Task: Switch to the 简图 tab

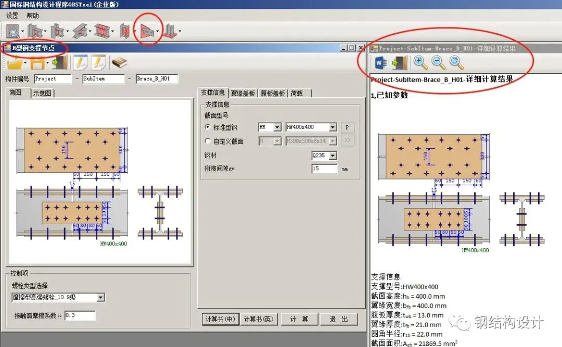Action: (16, 93)
